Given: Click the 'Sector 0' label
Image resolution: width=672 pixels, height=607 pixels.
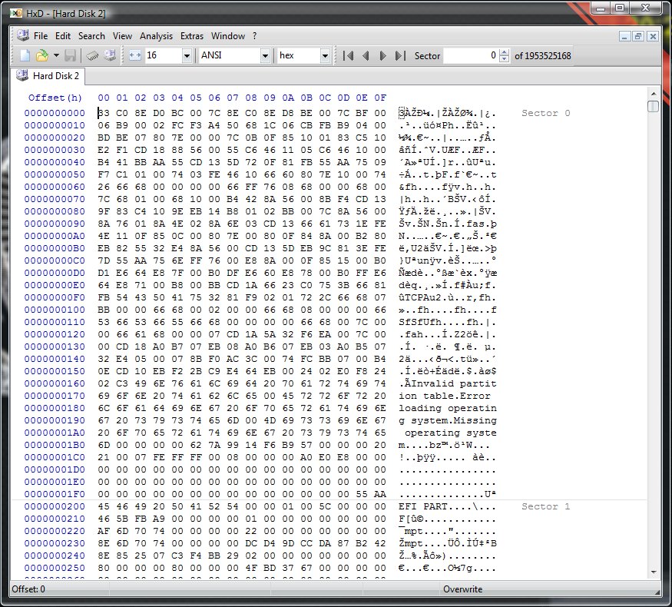Looking at the screenshot, I should 545,113.
